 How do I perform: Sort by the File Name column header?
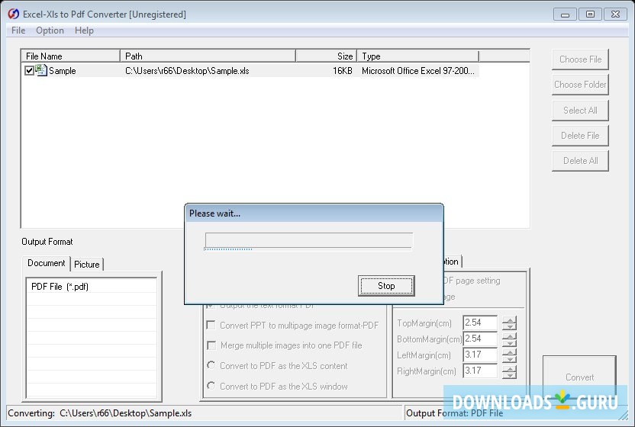[x=71, y=56]
